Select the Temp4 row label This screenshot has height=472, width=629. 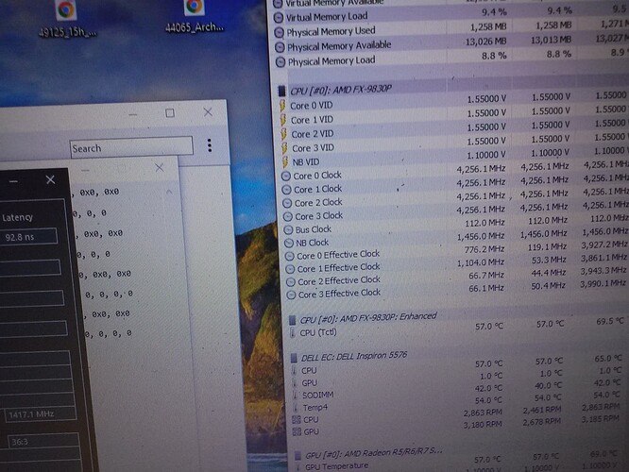click(314, 408)
